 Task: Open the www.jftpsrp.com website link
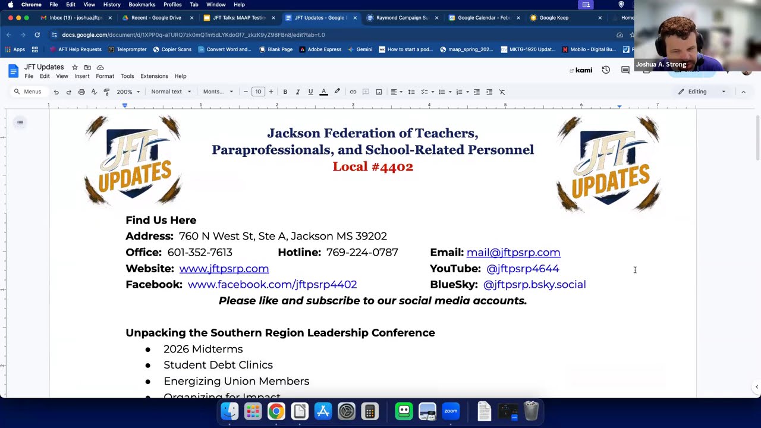(224, 269)
